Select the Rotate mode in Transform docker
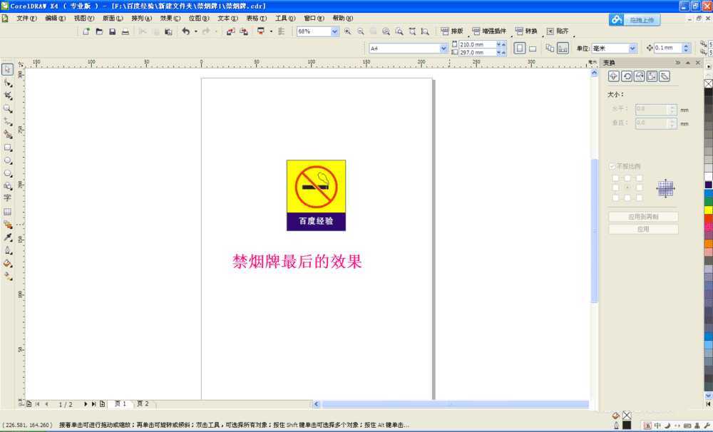The width and height of the screenshot is (713, 432). click(626, 77)
